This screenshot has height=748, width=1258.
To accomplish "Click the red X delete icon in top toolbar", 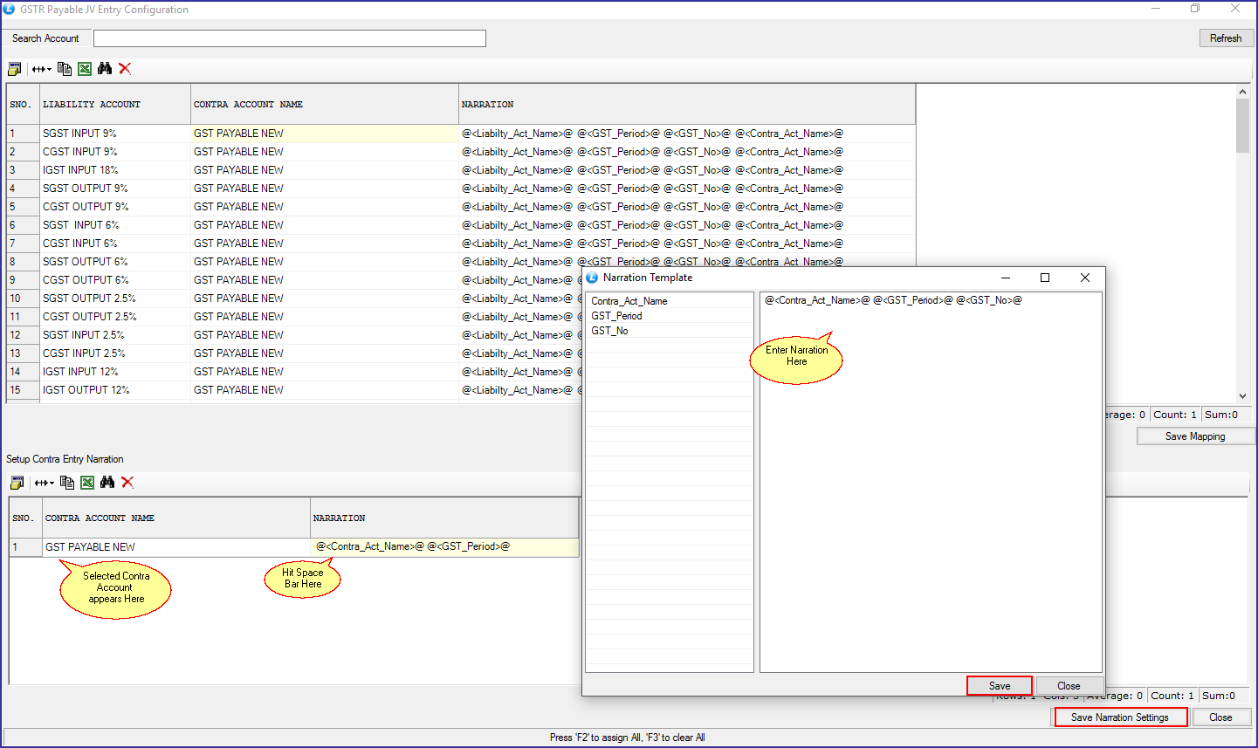I will (x=125, y=69).
